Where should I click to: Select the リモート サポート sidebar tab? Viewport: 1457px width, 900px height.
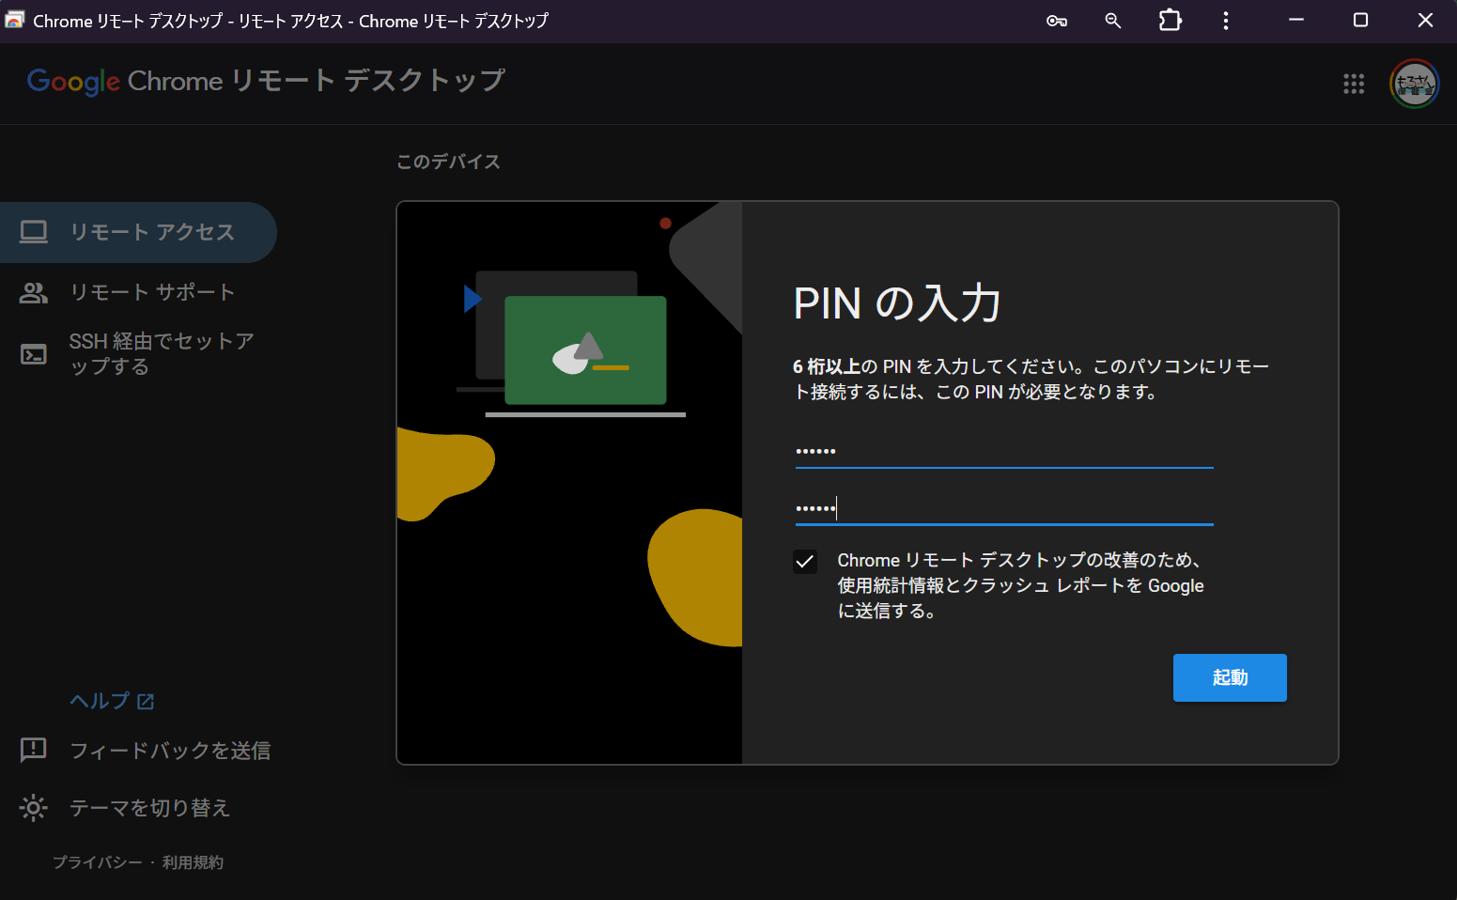click(137, 292)
